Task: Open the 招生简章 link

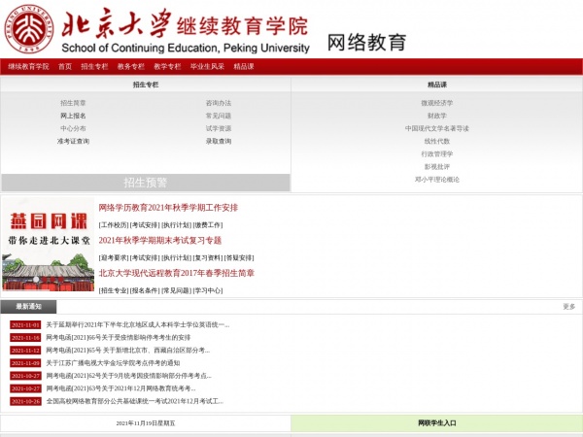Action: coord(73,103)
